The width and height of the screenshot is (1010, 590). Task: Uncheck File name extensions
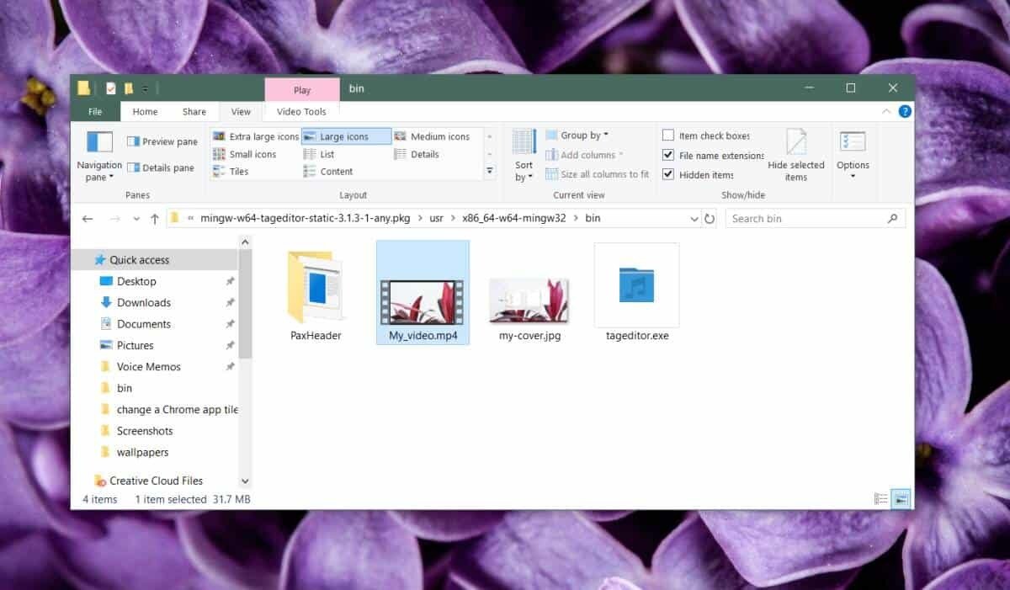coord(670,155)
